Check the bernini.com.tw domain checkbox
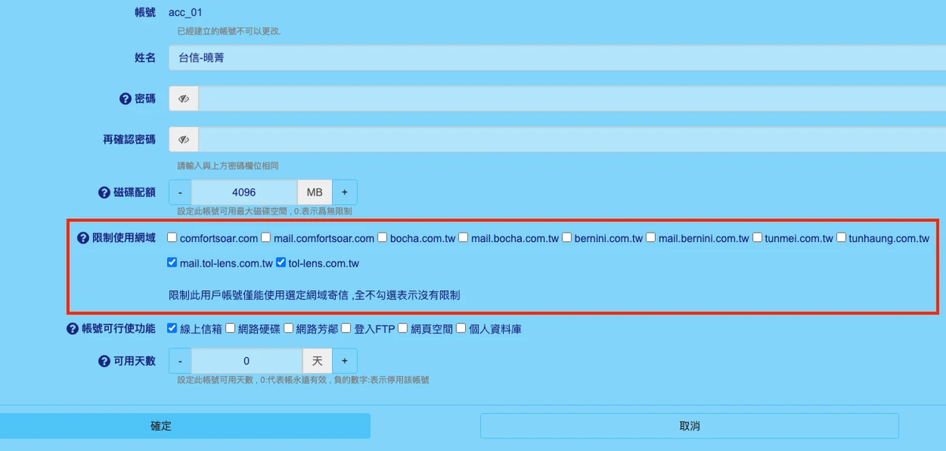 click(x=567, y=237)
